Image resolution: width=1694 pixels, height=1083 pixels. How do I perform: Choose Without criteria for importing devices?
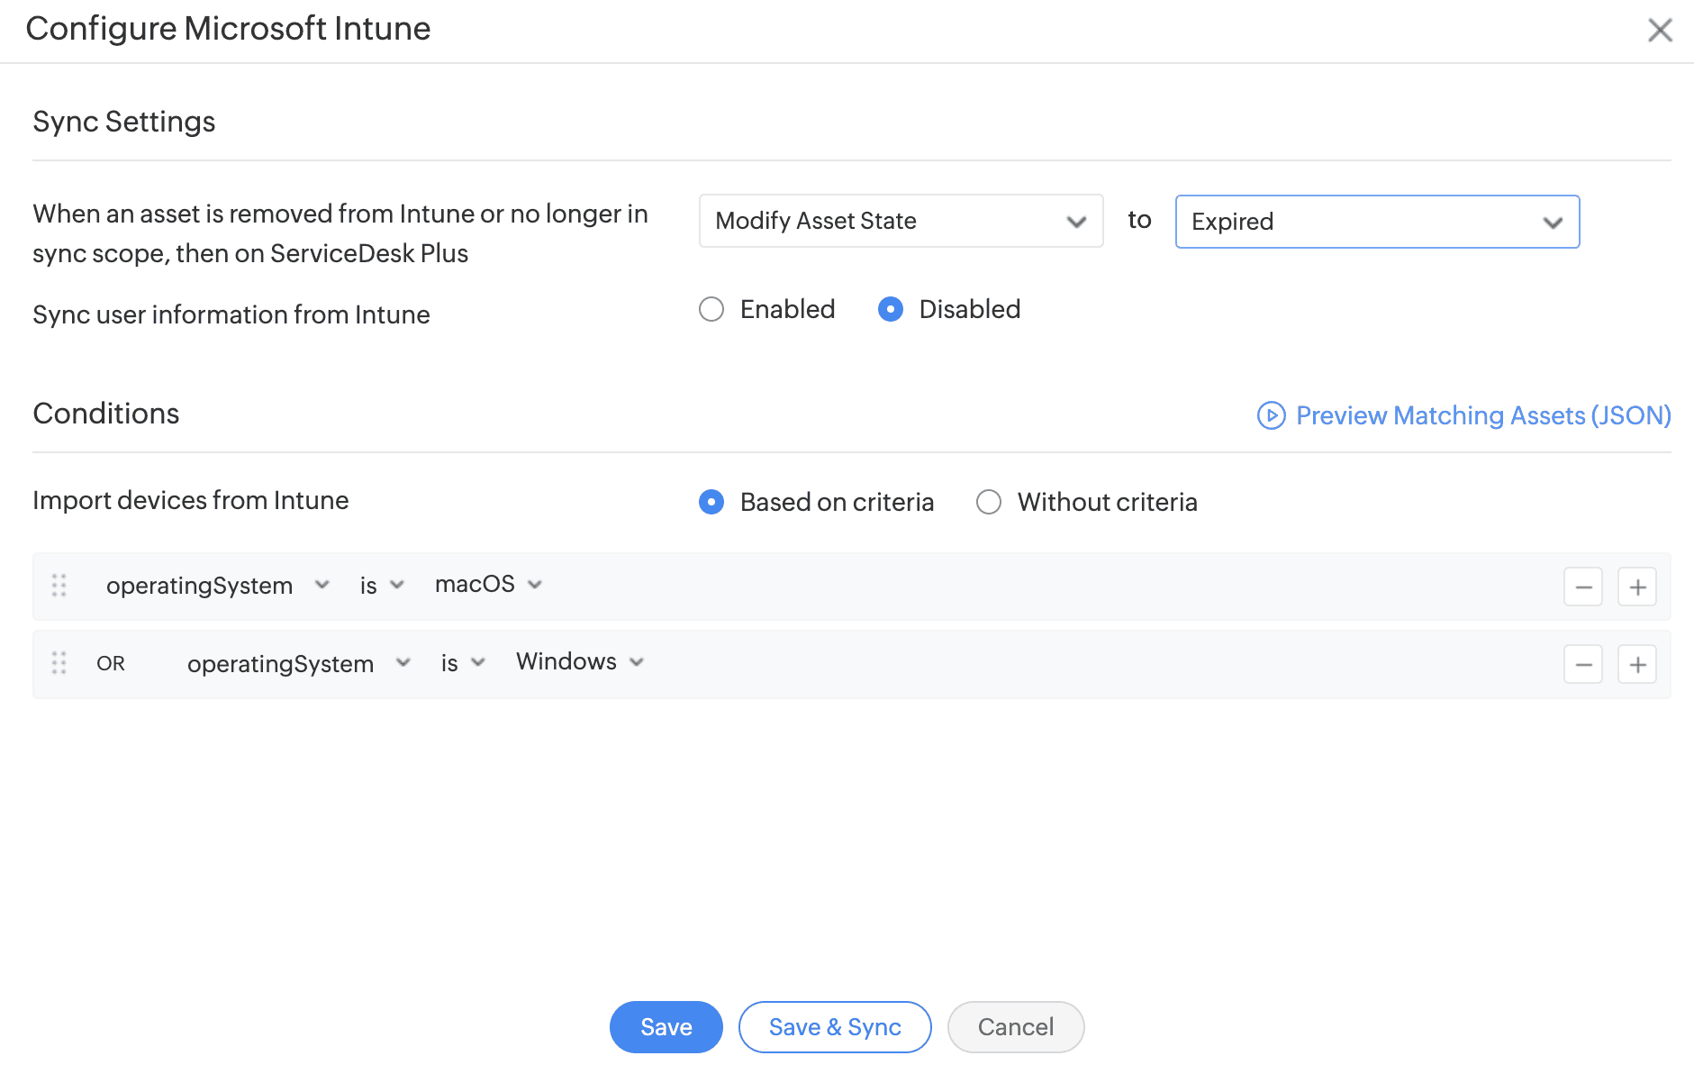click(989, 502)
